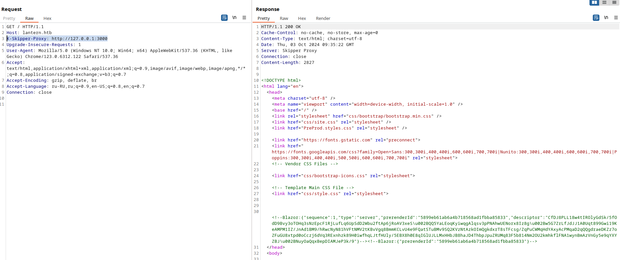Switch Request view to Raw tab
The height and width of the screenshot is (260, 620).
coord(29,19)
